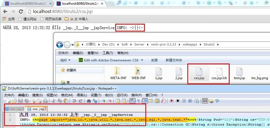Click the Start Recording macro icon
270x128 pixels.
click(172, 101)
